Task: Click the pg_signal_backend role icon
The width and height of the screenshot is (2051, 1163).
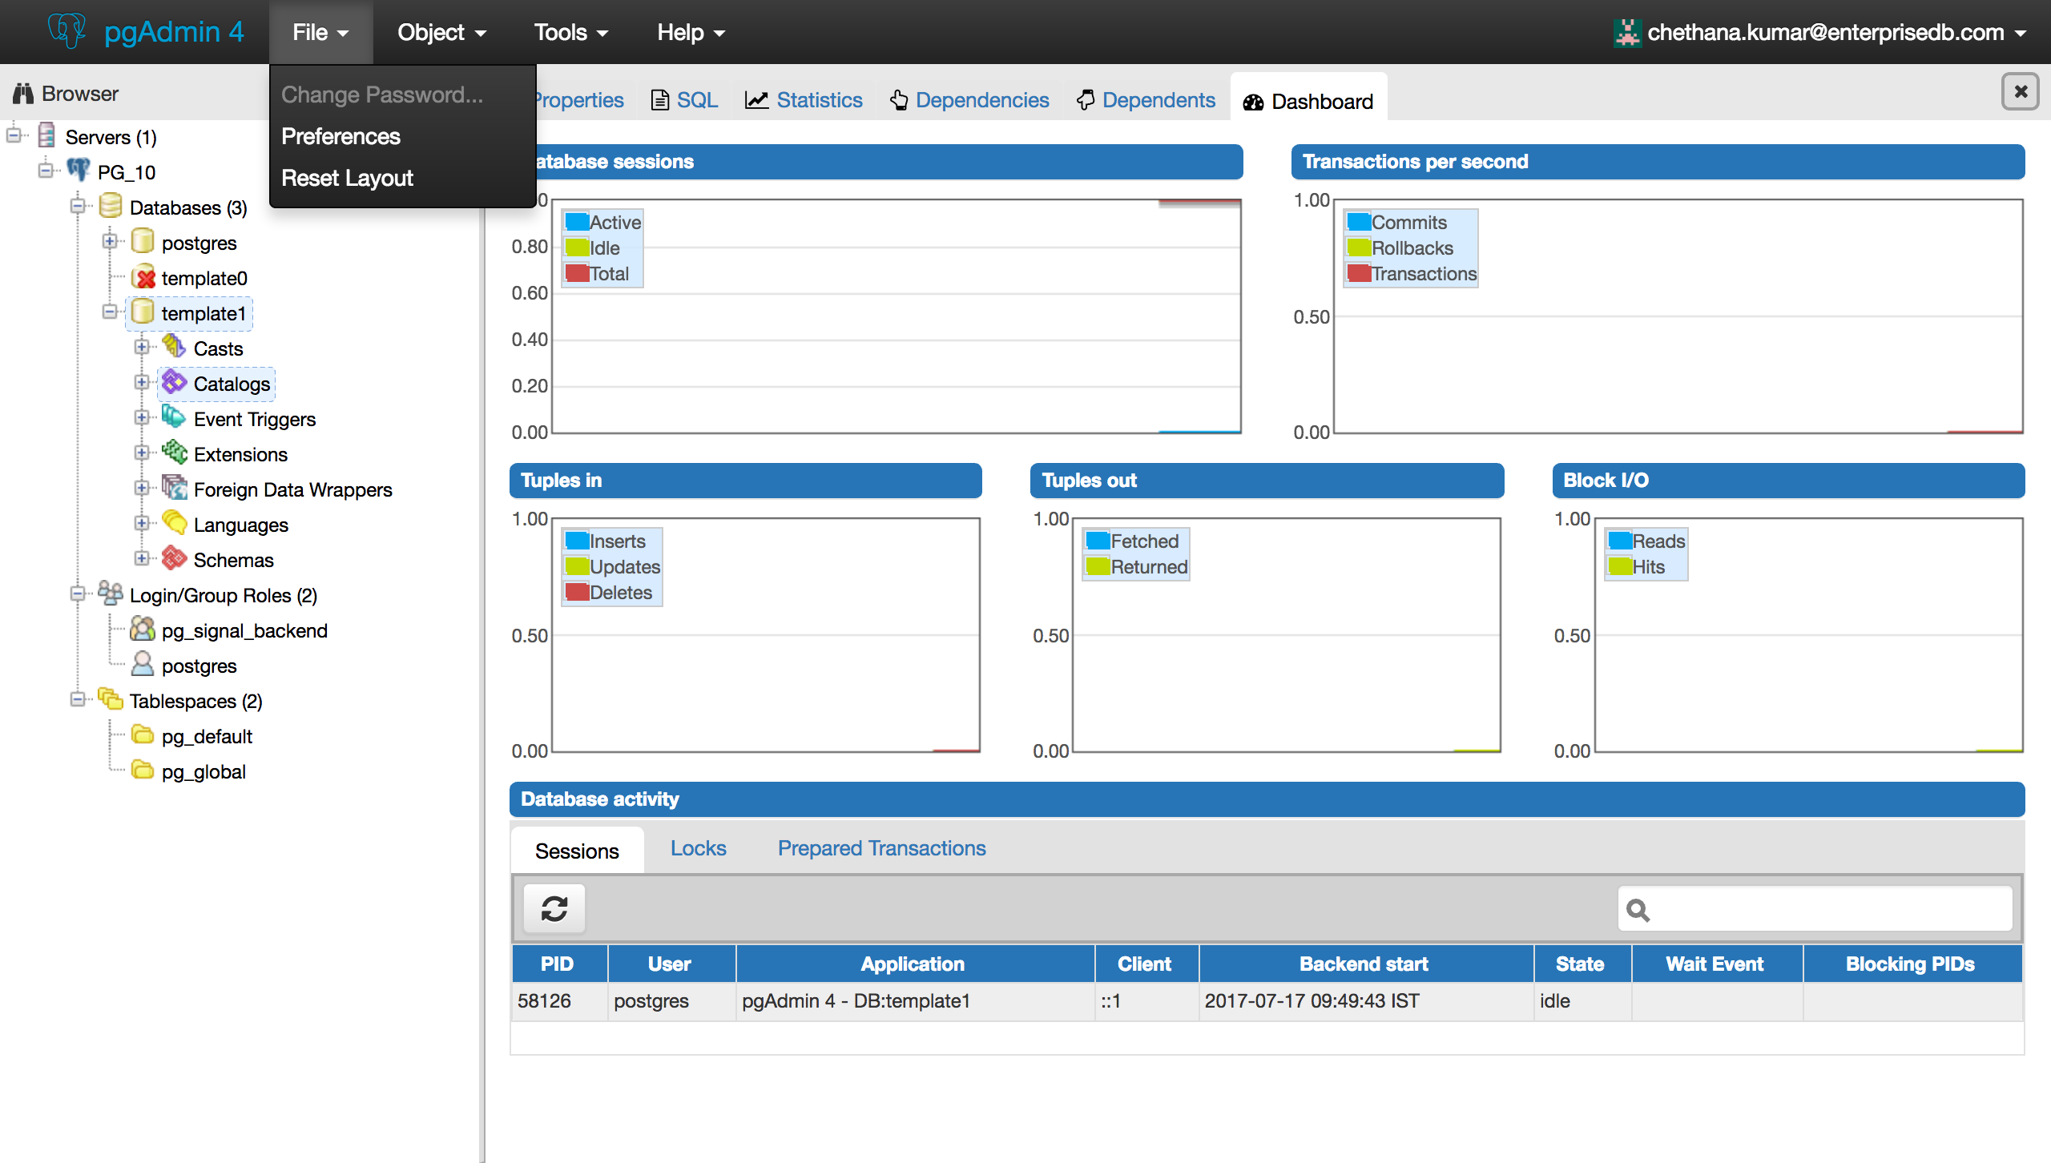Action: pyautogui.click(x=143, y=630)
